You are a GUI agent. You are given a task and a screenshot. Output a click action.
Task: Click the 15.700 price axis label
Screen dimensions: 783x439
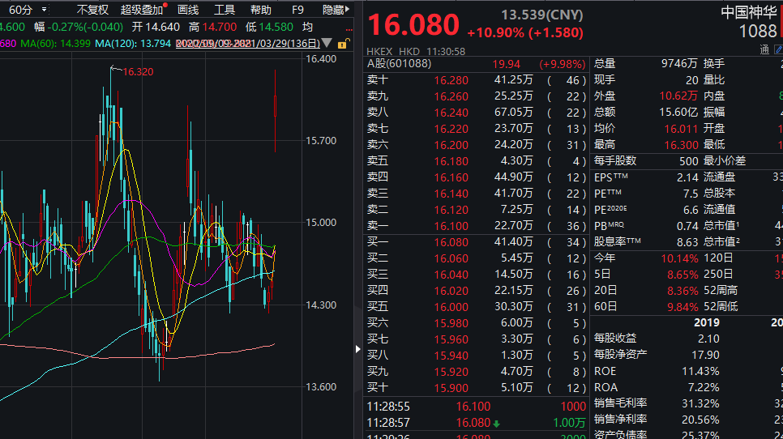tap(321, 141)
